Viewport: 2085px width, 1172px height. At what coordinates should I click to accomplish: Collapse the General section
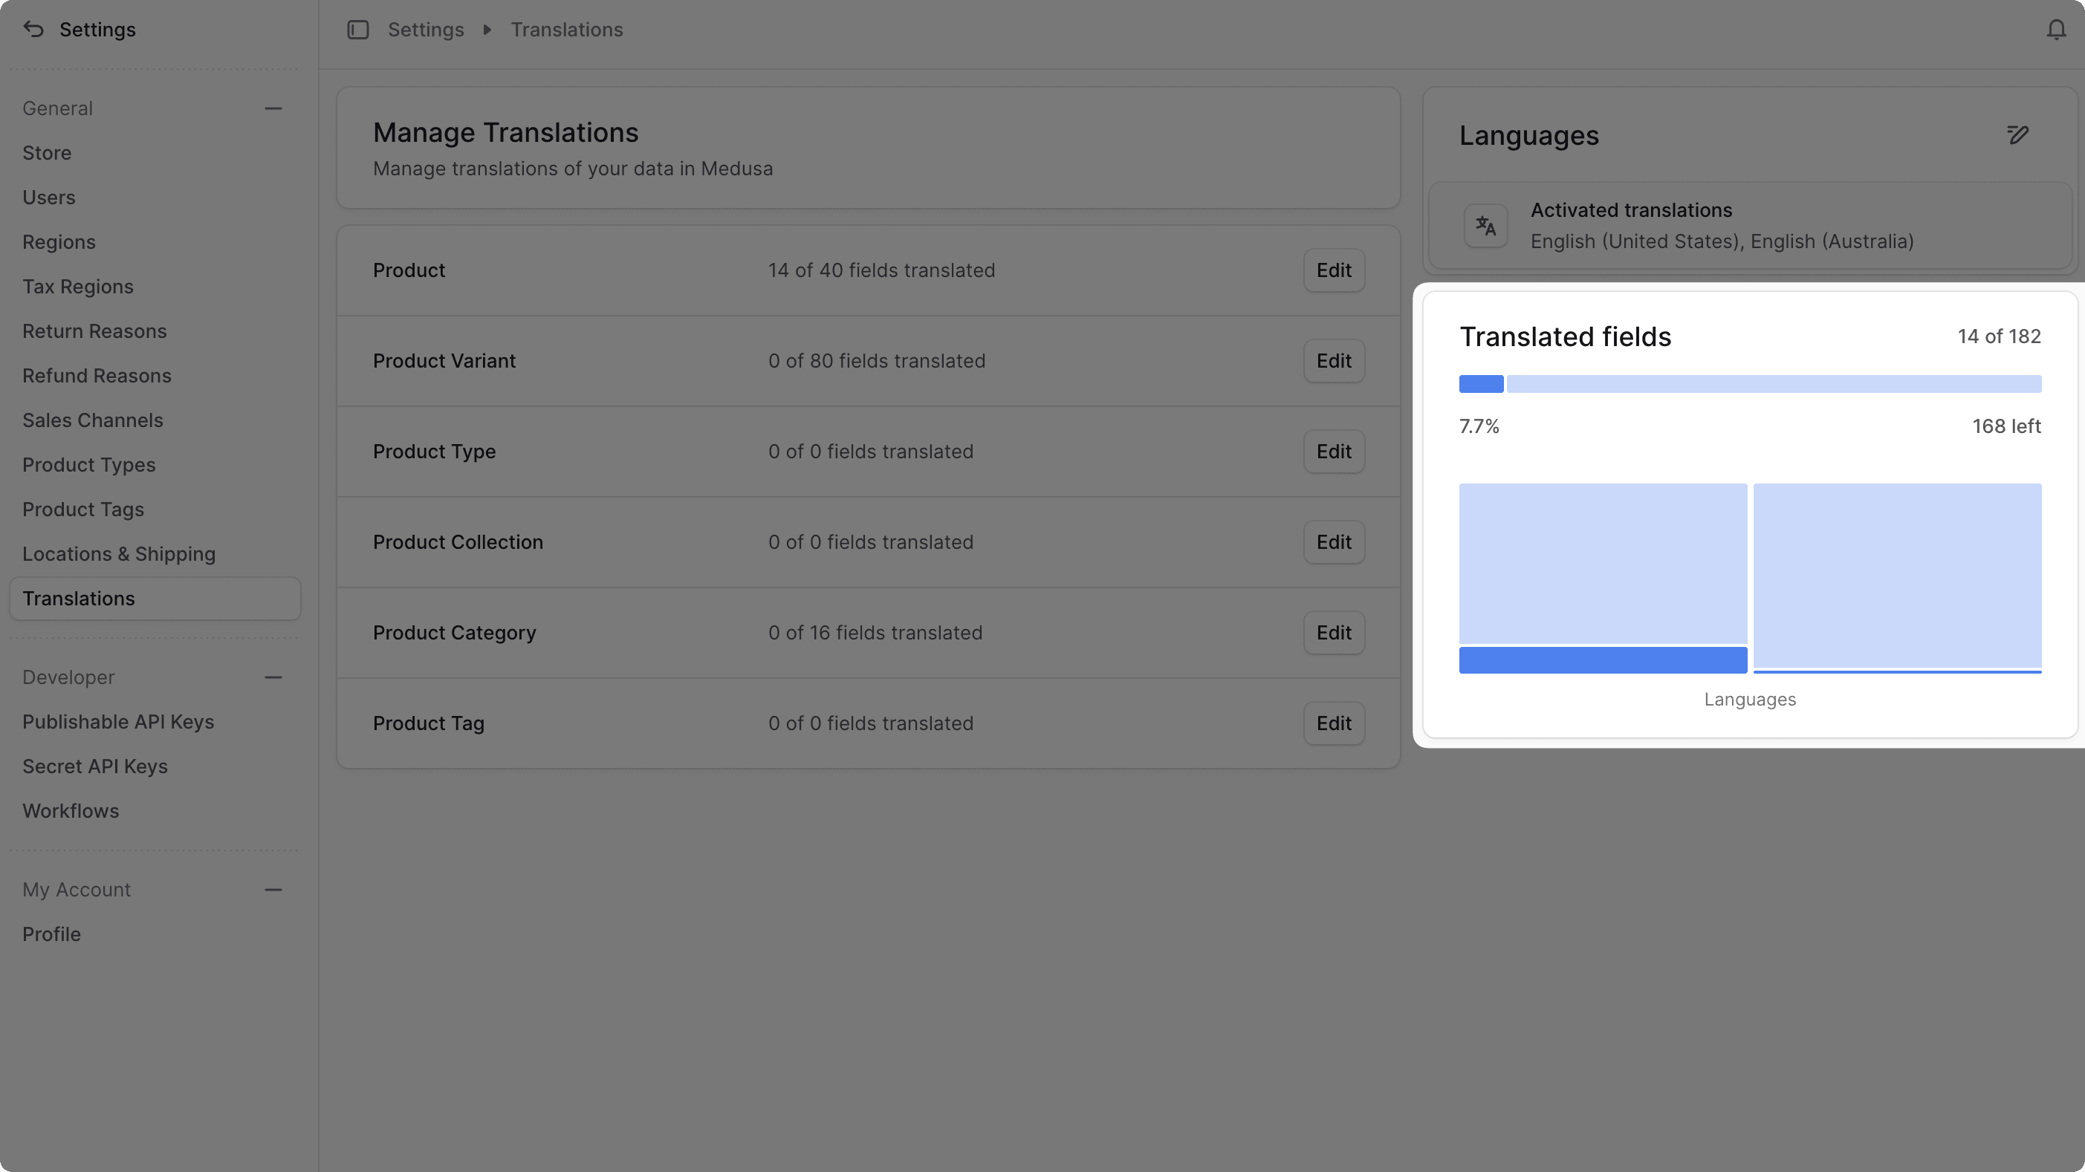point(274,108)
